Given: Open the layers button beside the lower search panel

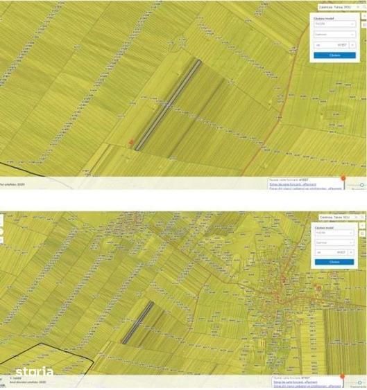Looking at the screenshot, I should point(363,233).
